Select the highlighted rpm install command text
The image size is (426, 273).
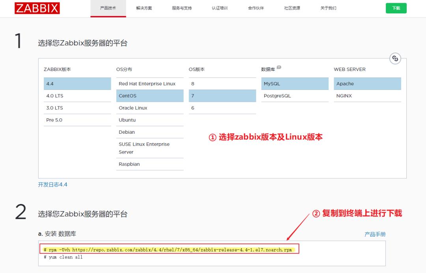tap(170, 249)
